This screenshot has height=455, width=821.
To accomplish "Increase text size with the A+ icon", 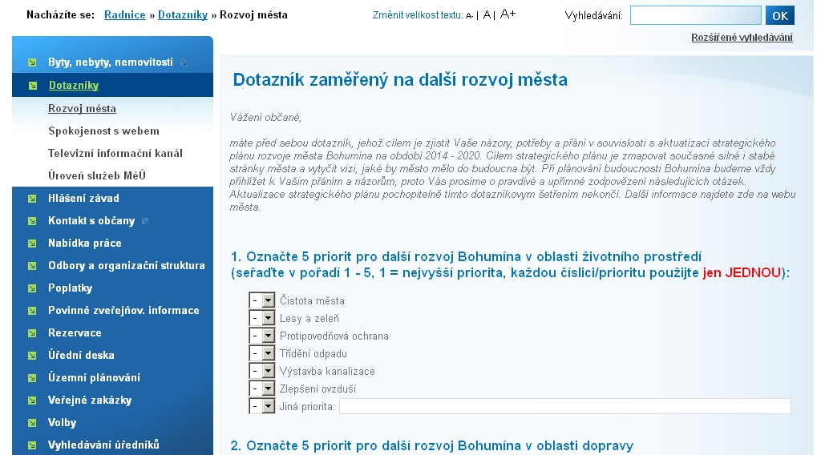I will tap(508, 14).
